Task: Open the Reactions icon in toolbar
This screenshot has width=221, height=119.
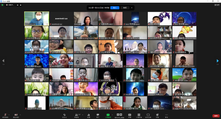Action: [x=157, y=115]
